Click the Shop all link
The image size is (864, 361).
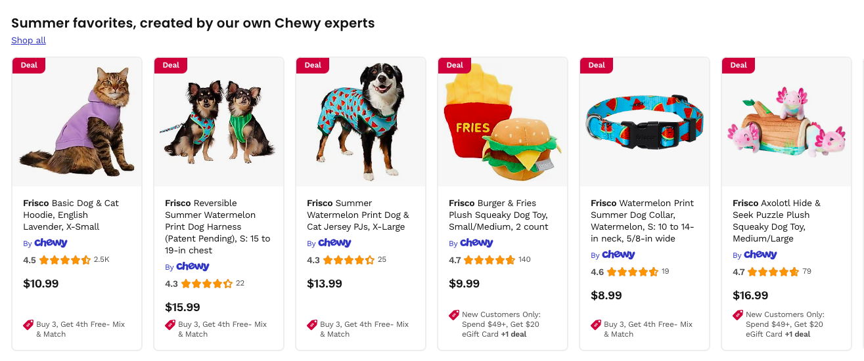pos(28,41)
